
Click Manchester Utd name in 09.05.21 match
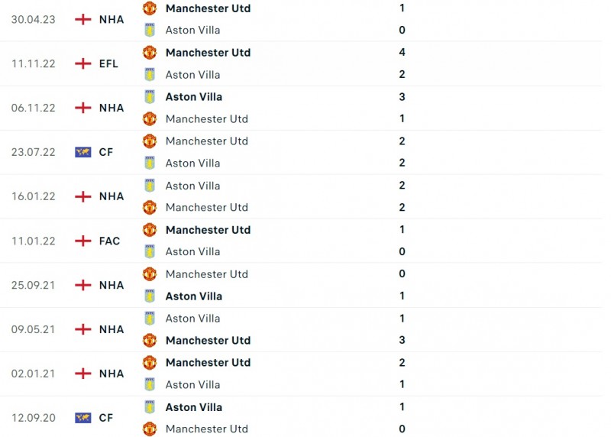click(208, 341)
